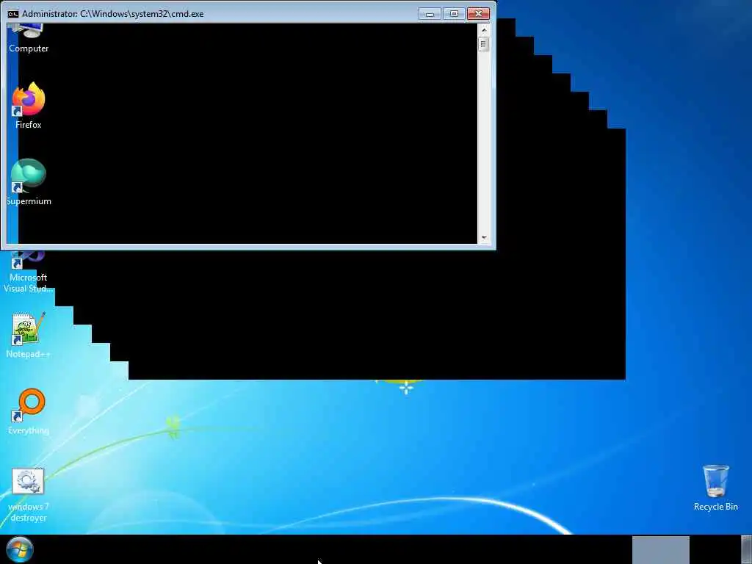The height and width of the screenshot is (564, 752).
Task: Click the cmd window scrollbar thumb
Action: point(483,44)
